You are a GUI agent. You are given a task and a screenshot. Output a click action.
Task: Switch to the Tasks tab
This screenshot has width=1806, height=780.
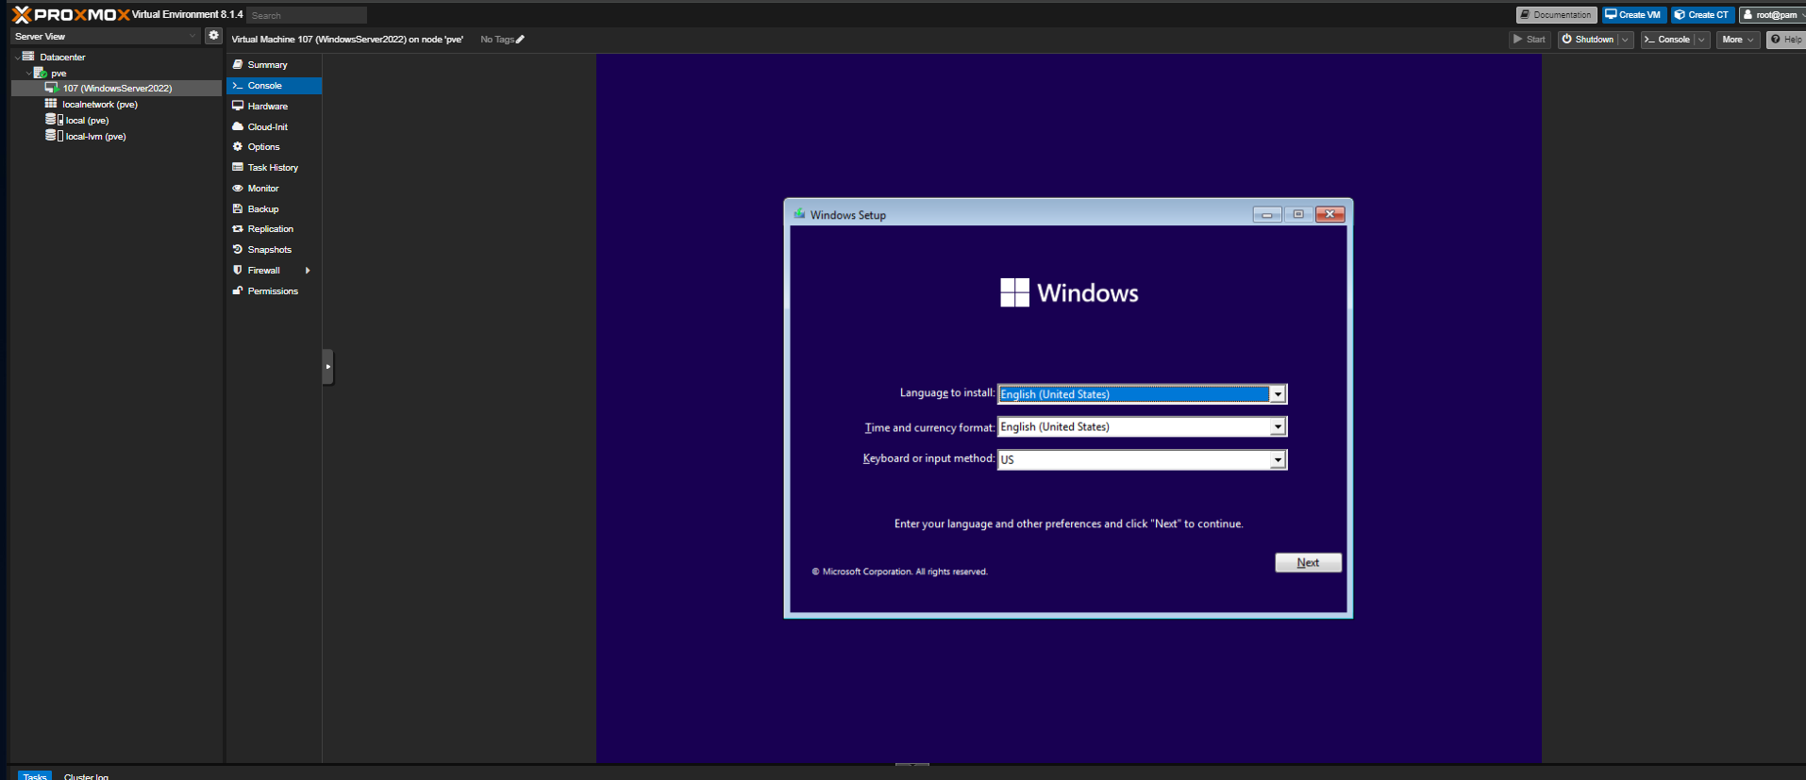[x=35, y=775]
